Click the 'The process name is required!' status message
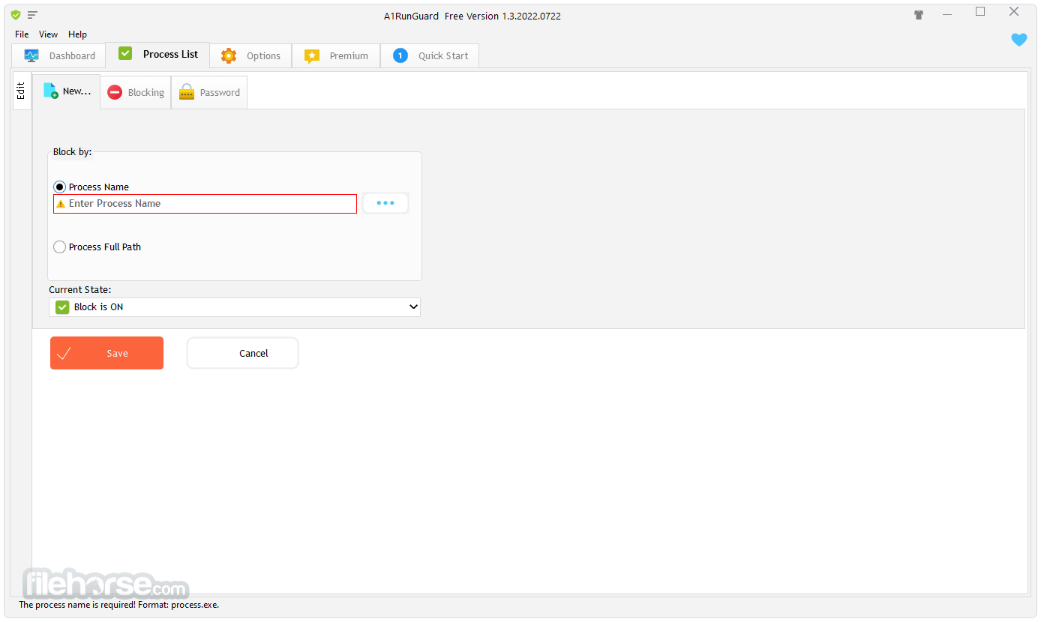 (x=119, y=605)
